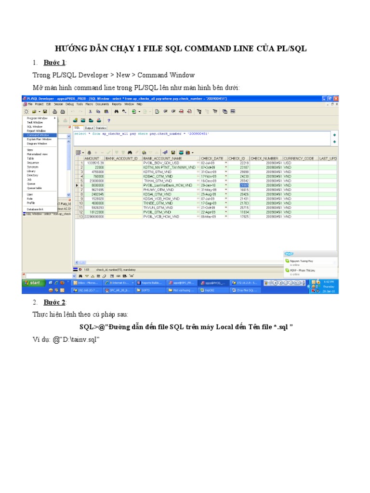Open the dropdown arrow beside the Open folder icon
370x493 pixels.
(x=40, y=112)
